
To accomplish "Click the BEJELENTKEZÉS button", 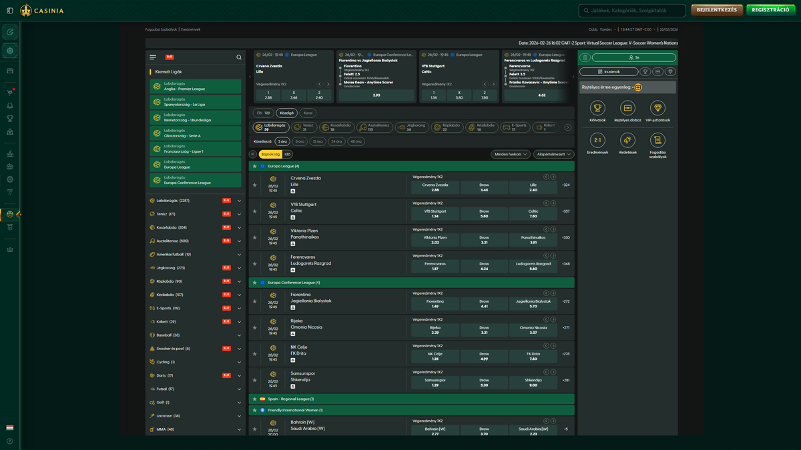I will pyautogui.click(x=716, y=10).
